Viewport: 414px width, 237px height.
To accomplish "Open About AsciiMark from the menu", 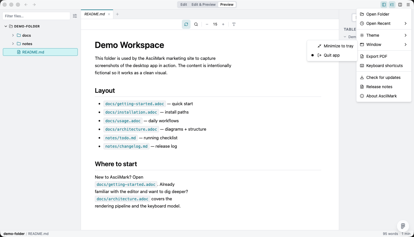I will [384, 96].
